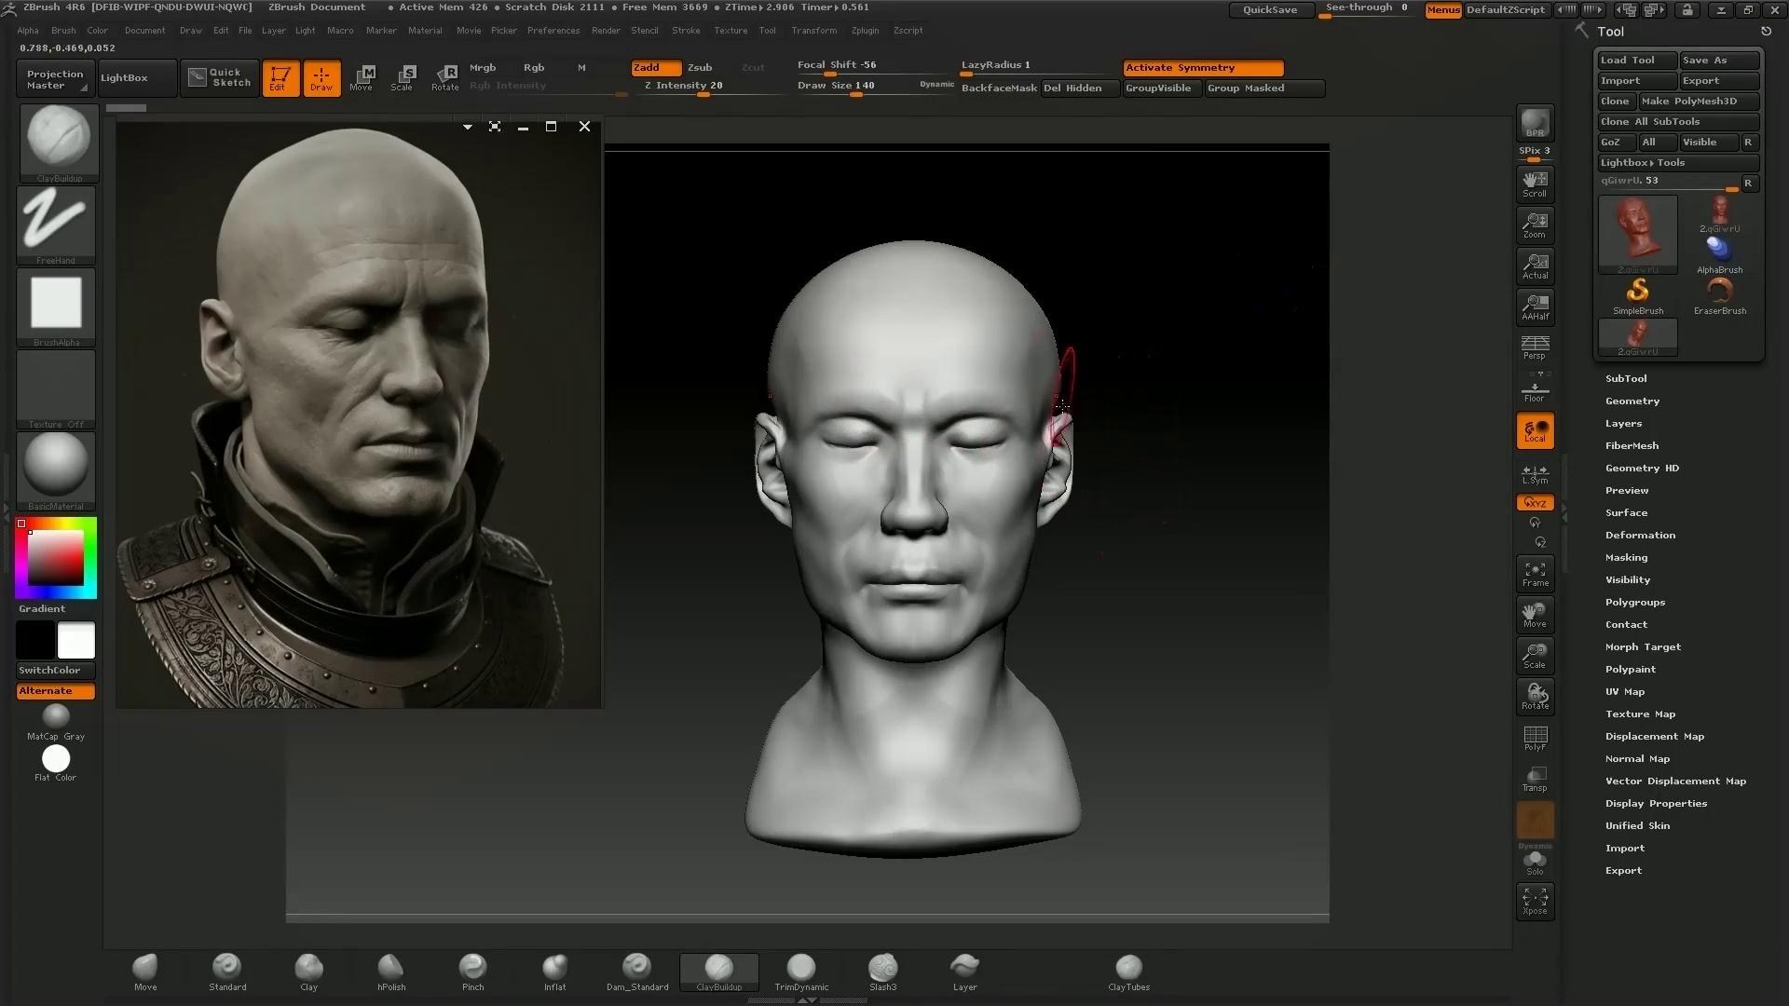Toggle Activate Symmetry

(x=1202, y=68)
